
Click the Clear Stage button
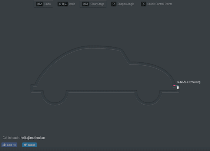pyautogui.click(x=93, y=4)
